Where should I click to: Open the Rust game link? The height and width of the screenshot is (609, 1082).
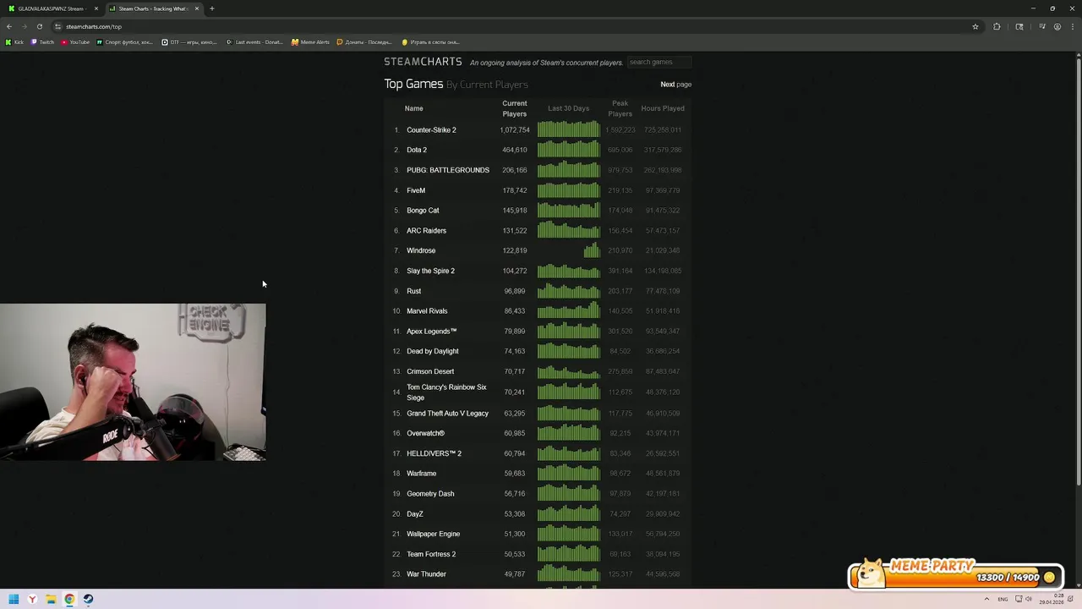click(413, 291)
